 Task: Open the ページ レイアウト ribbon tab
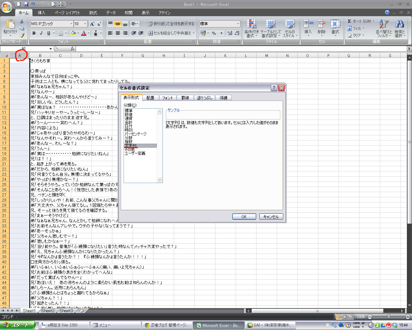(x=67, y=13)
